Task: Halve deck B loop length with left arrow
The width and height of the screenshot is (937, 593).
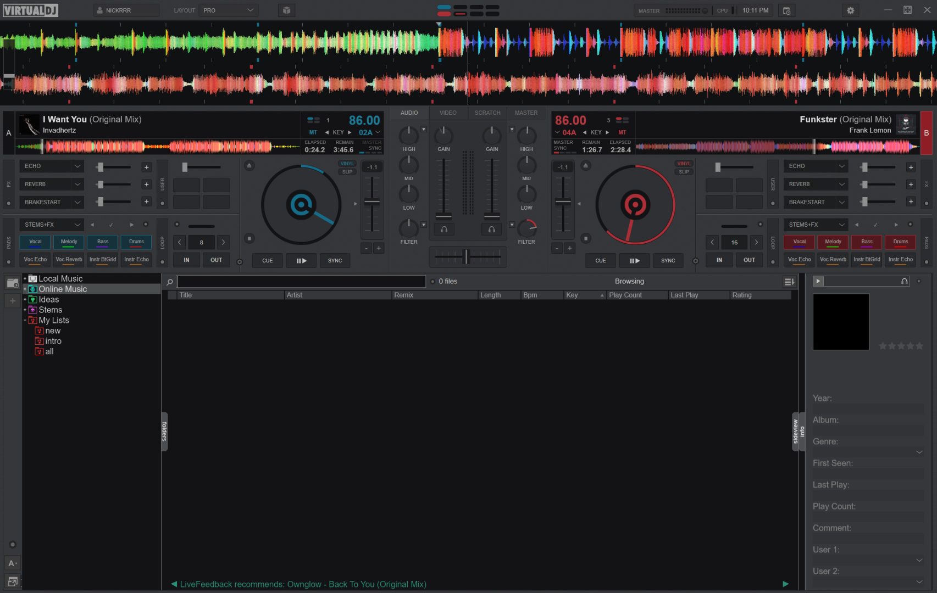Action: point(712,242)
